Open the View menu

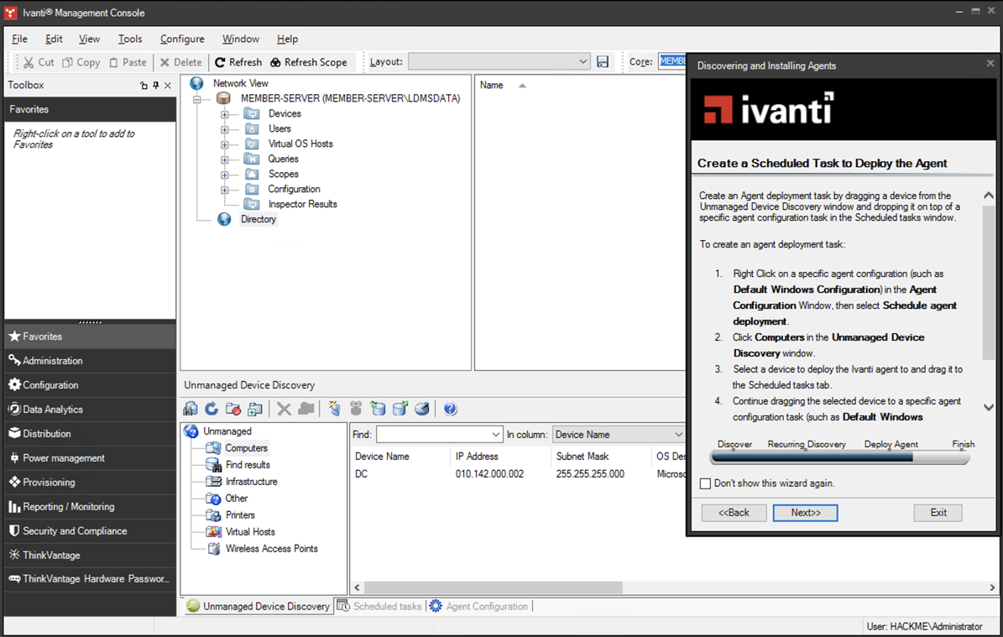[90, 39]
